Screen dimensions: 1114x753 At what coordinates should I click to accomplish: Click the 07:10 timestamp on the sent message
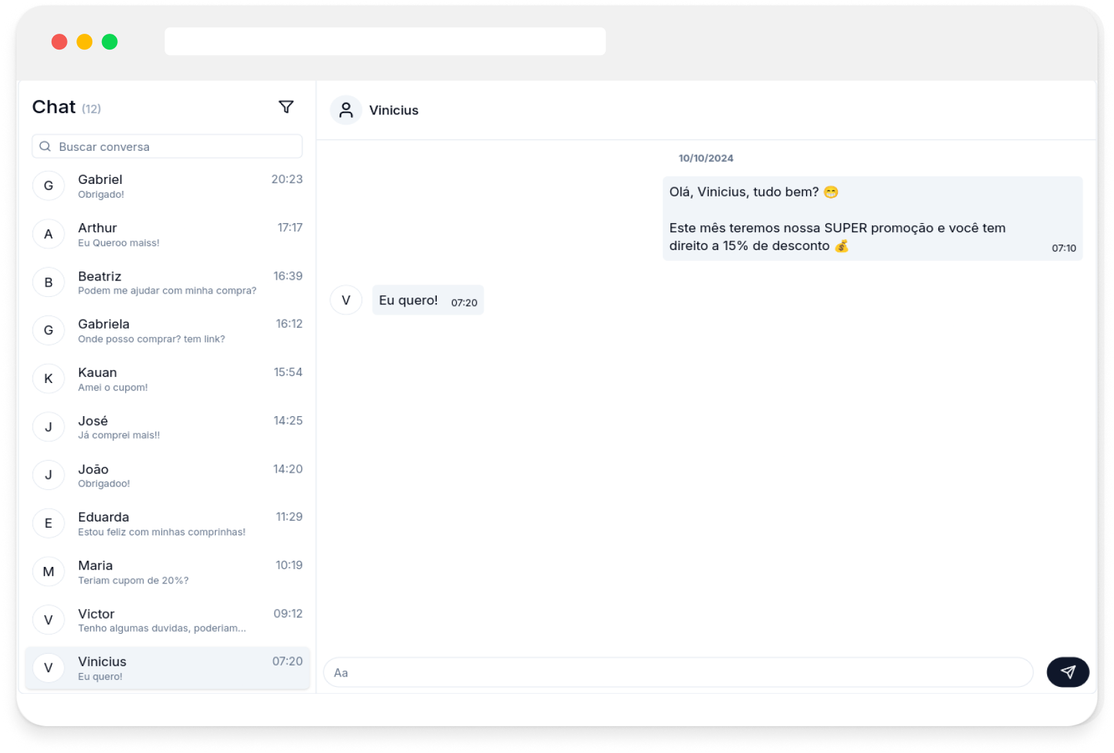(x=1064, y=248)
